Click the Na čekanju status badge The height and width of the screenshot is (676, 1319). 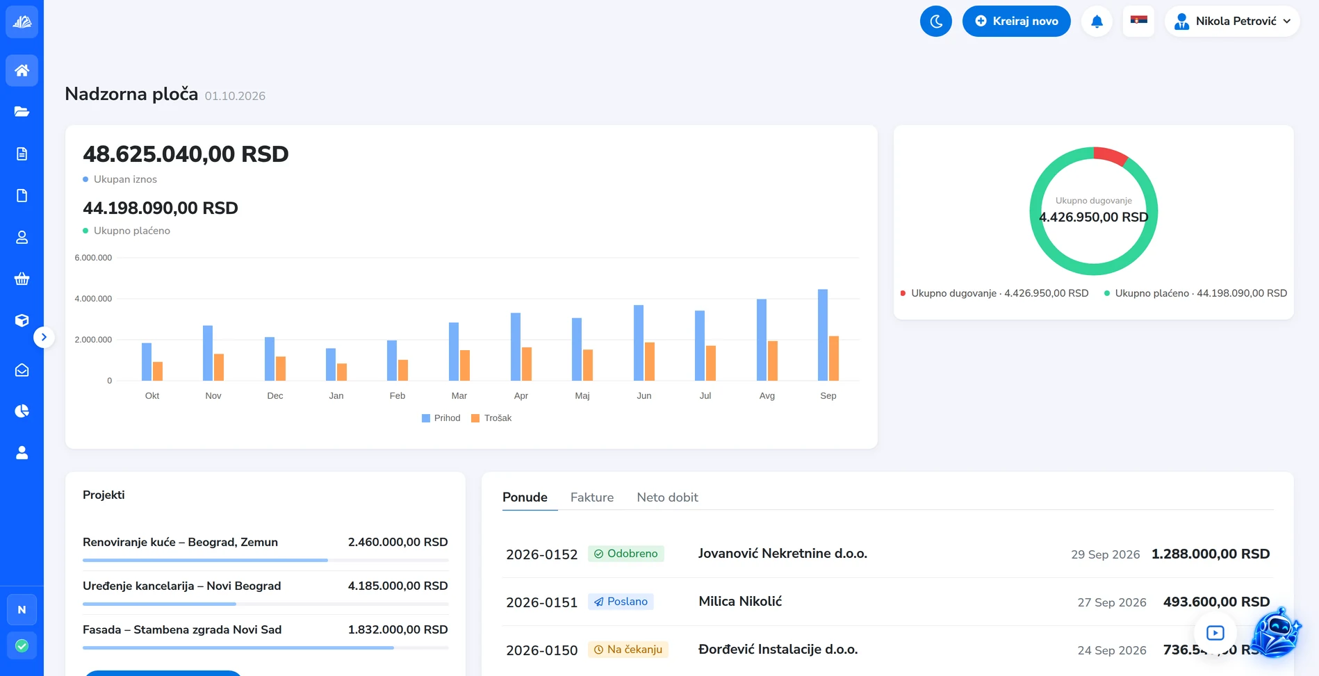tap(628, 650)
